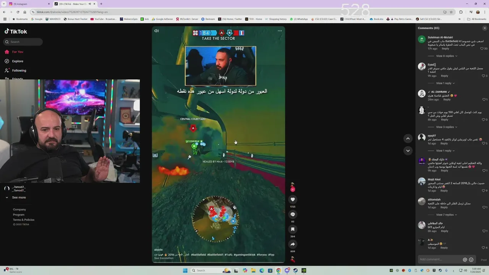Click the TikTok logo in the sidebar

tap(16, 31)
